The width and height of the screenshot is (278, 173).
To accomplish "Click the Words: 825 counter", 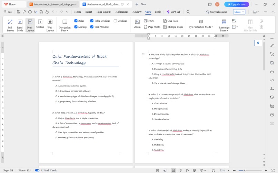I will [x=24, y=170].
